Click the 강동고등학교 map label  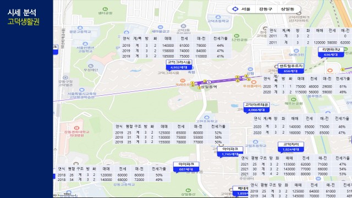tap(124, 185)
